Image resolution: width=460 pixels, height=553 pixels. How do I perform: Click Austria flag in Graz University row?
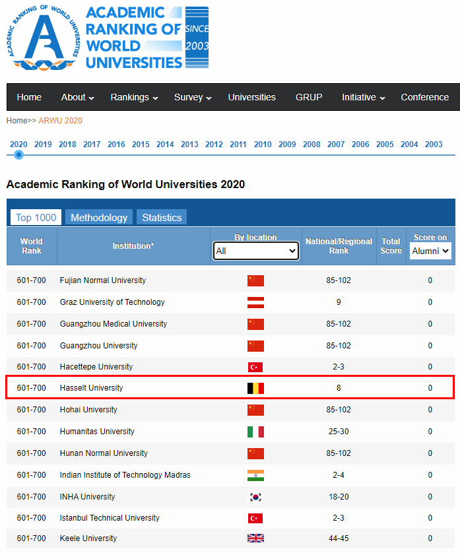coord(256,303)
